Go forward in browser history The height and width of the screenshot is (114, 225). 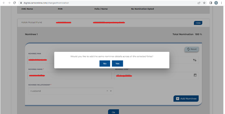click(9, 3)
